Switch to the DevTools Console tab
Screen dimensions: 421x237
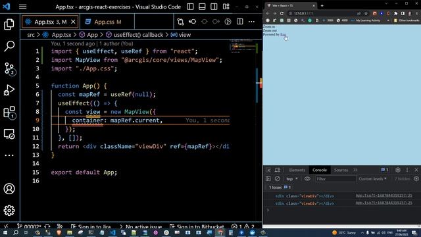pyautogui.click(x=320, y=170)
